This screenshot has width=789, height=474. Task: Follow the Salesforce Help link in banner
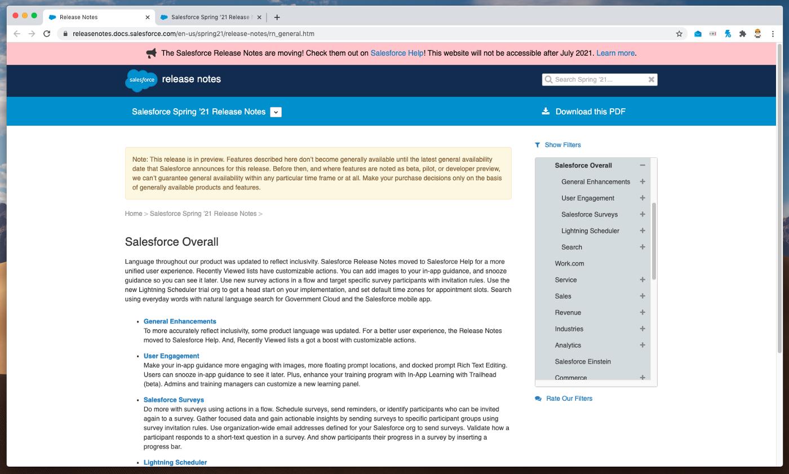pyautogui.click(x=396, y=53)
